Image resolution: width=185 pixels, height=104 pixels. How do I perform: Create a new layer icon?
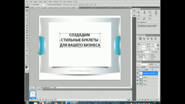(x=154, y=100)
